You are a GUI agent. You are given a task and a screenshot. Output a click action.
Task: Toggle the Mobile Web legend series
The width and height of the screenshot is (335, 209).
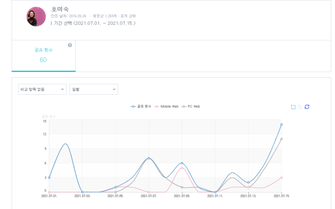click(x=166, y=106)
